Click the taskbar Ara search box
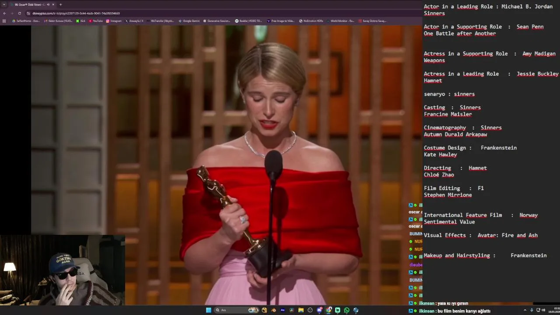The height and width of the screenshot is (315, 560). tap(236, 310)
